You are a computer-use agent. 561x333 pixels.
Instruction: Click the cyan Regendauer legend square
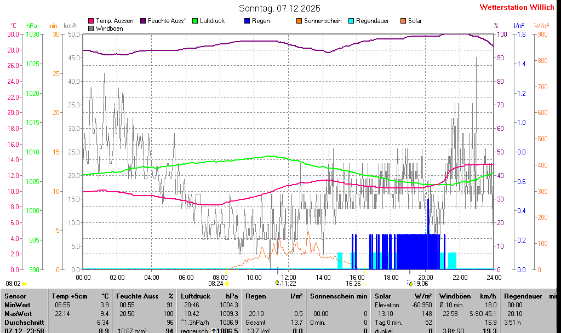(x=351, y=21)
